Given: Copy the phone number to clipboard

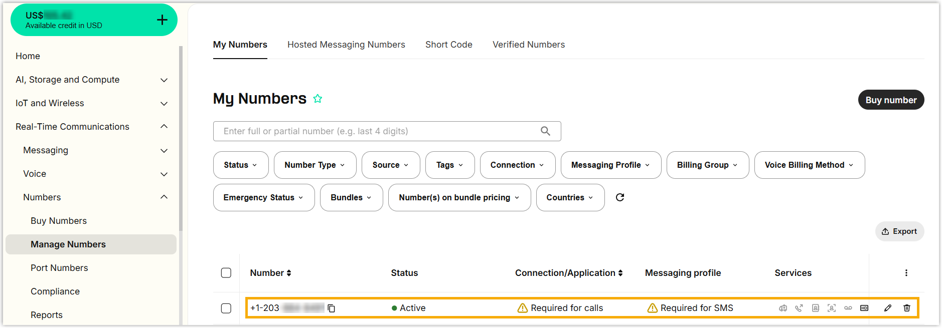Looking at the screenshot, I should tap(332, 308).
